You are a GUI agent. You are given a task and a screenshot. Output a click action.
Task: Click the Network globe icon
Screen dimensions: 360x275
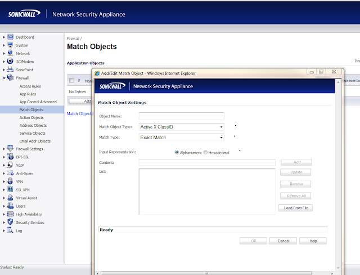10,53
